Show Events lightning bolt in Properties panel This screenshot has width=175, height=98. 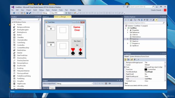pyautogui.click(x=135, y=60)
